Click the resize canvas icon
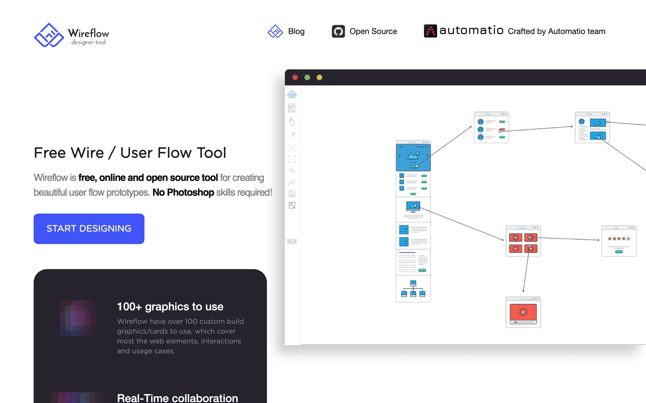Screen dimensions: 646x403 point(292,205)
